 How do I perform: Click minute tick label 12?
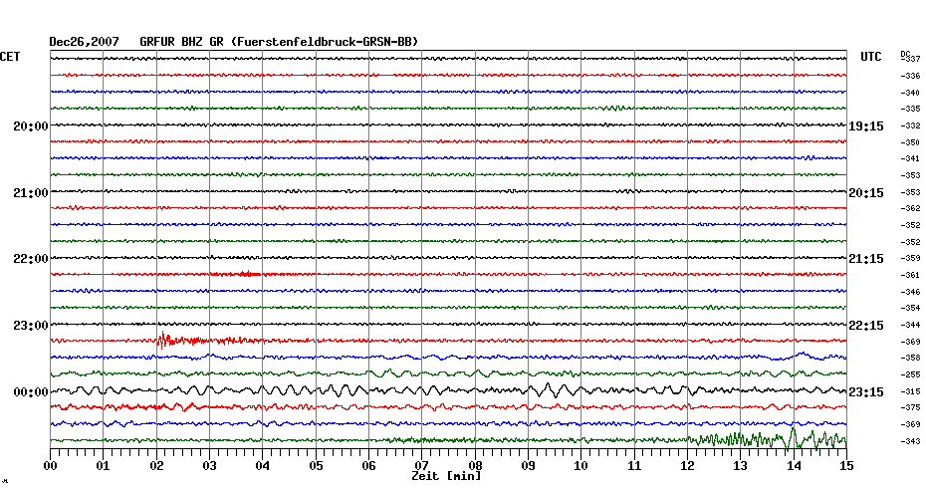click(x=687, y=466)
